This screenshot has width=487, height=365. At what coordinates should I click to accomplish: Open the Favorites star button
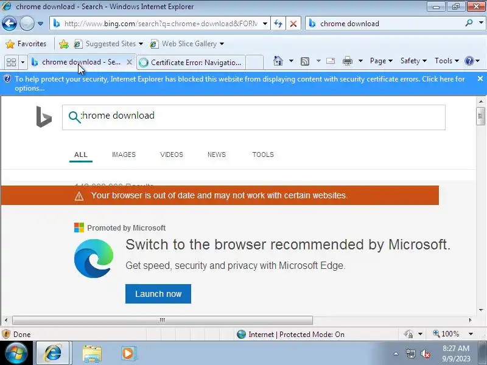[x=26, y=44]
